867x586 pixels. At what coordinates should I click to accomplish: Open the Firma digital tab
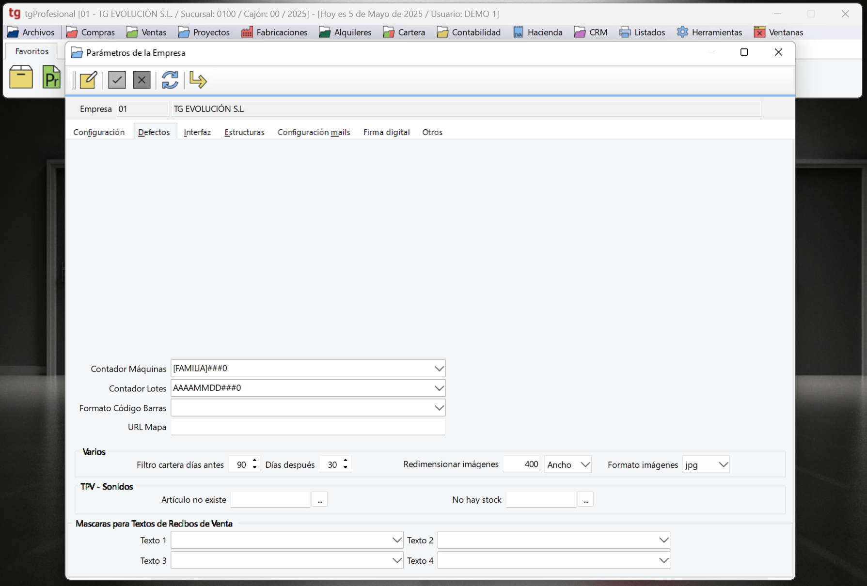(386, 132)
